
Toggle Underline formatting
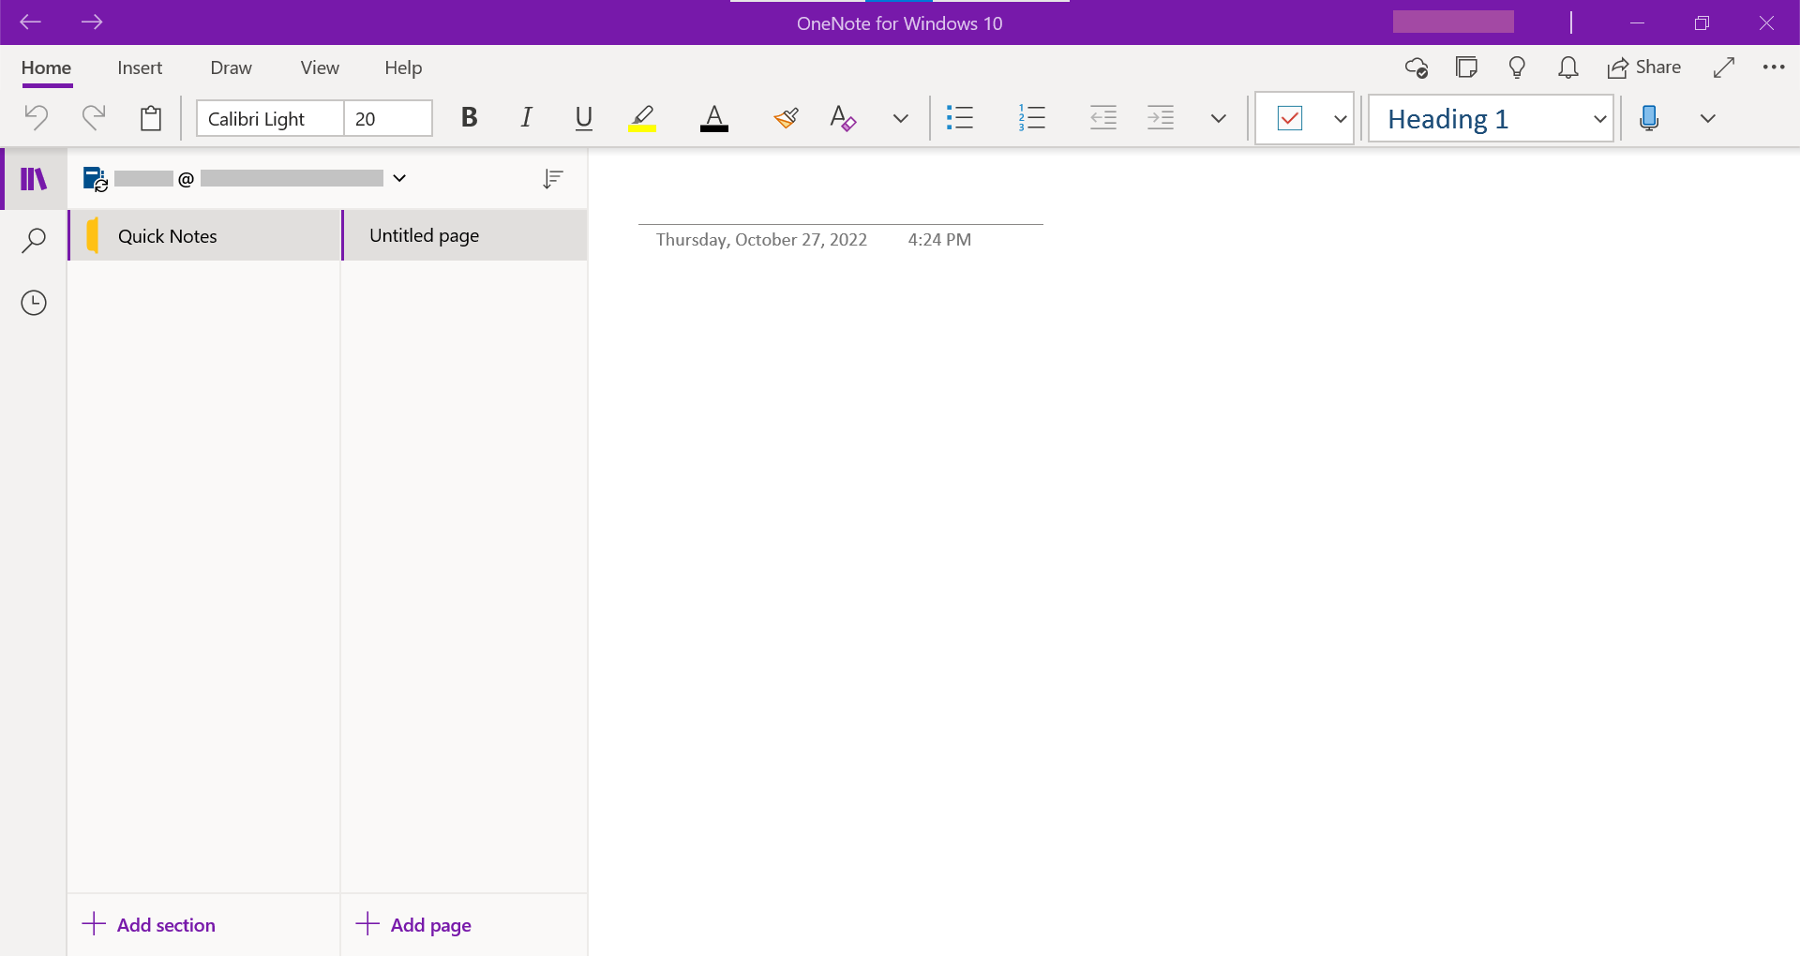click(583, 118)
